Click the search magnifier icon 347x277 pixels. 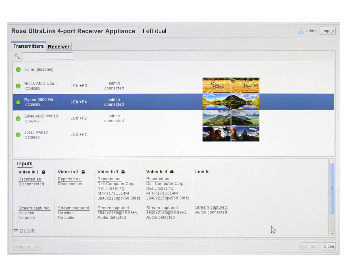[17, 56]
